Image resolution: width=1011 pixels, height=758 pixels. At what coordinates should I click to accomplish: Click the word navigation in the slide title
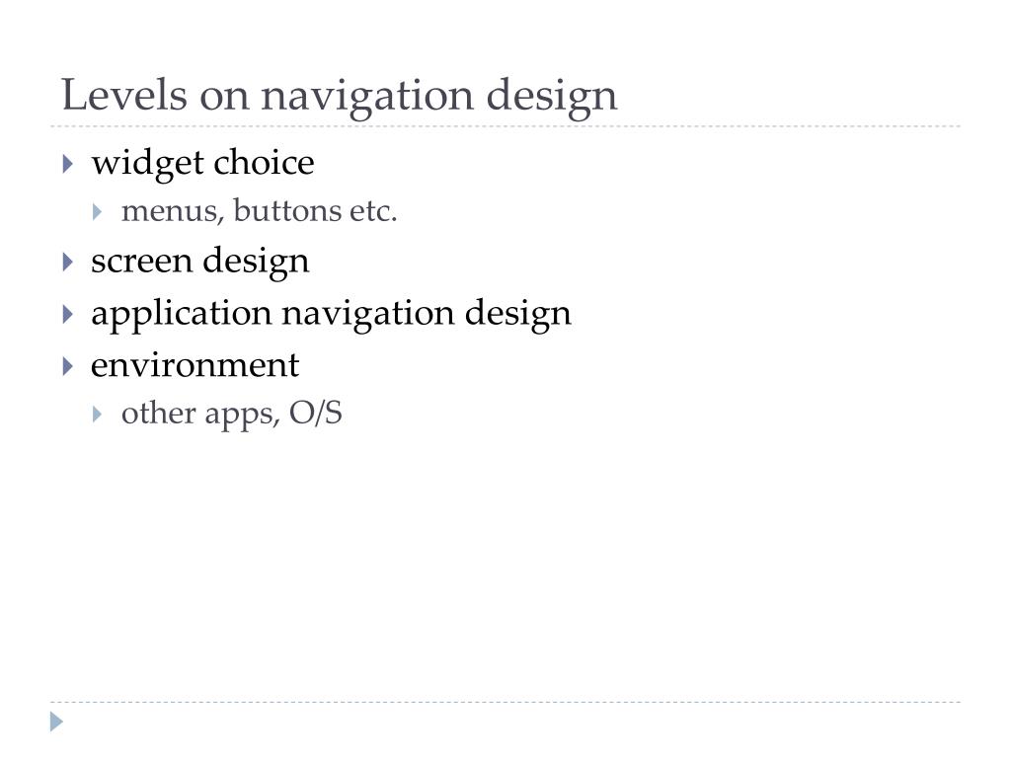click(367, 97)
